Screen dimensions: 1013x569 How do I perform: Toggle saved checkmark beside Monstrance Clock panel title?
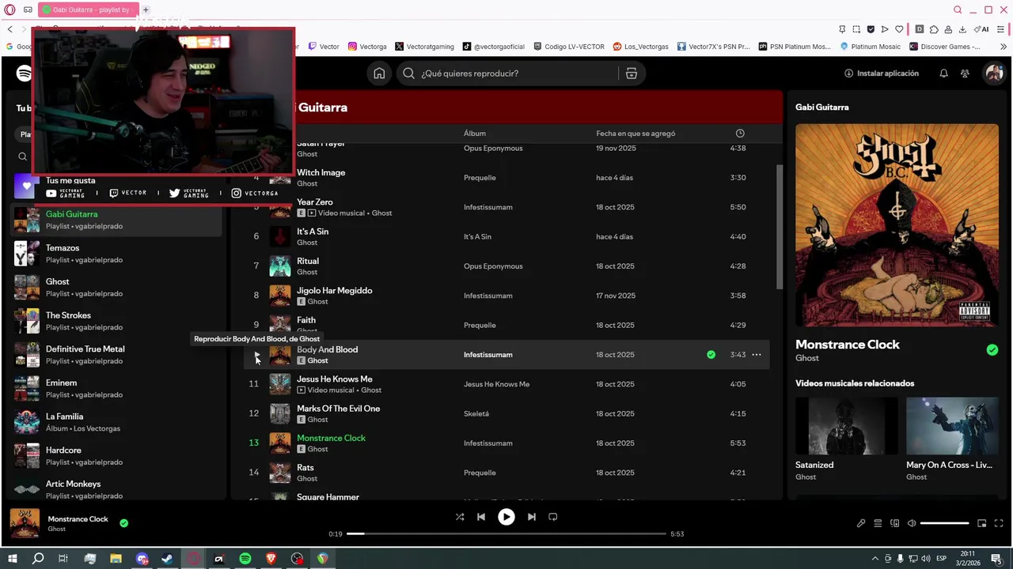[x=992, y=350]
